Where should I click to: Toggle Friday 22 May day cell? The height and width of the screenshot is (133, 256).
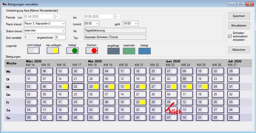click(x=140, y=102)
